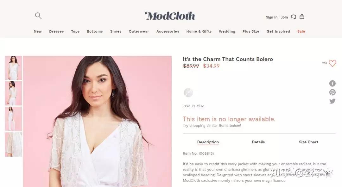Open the Dresses menu

56,31
